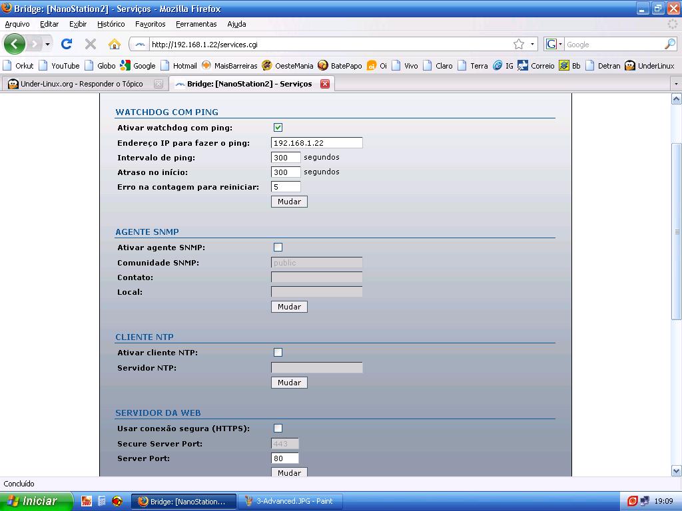Image resolution: width=682 pixels, height=511 pixels.
Task: Close the Bridge NanoStation2 Serviços tab
Action: [325, 84]
